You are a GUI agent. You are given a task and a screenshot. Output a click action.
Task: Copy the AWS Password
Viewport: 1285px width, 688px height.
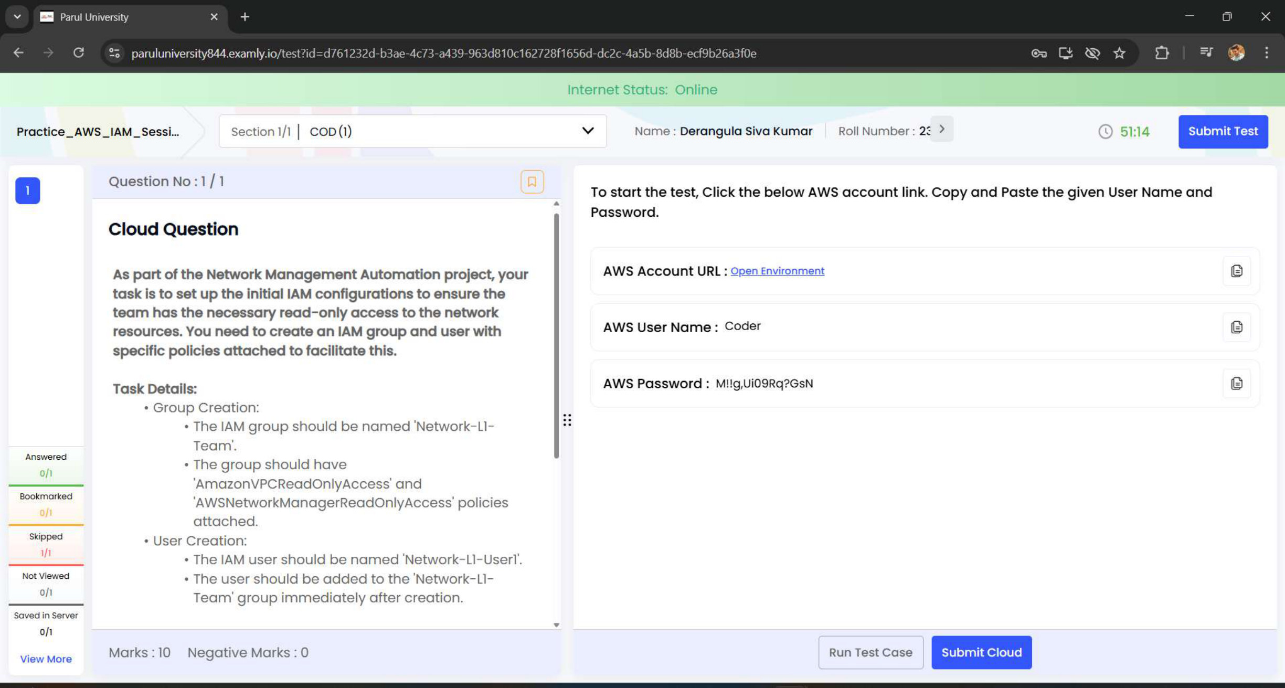coord(1236,384)
